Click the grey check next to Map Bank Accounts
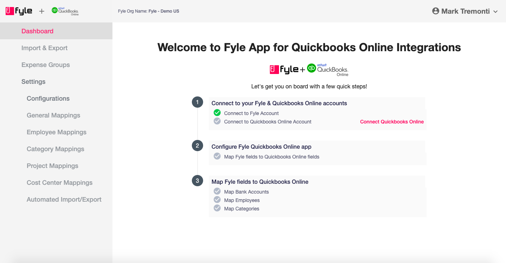 point(217,191)
